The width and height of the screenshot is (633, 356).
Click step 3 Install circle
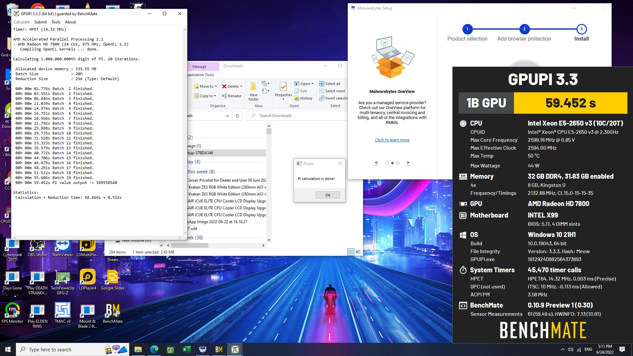pyautogui.click(x=581, y=29)
